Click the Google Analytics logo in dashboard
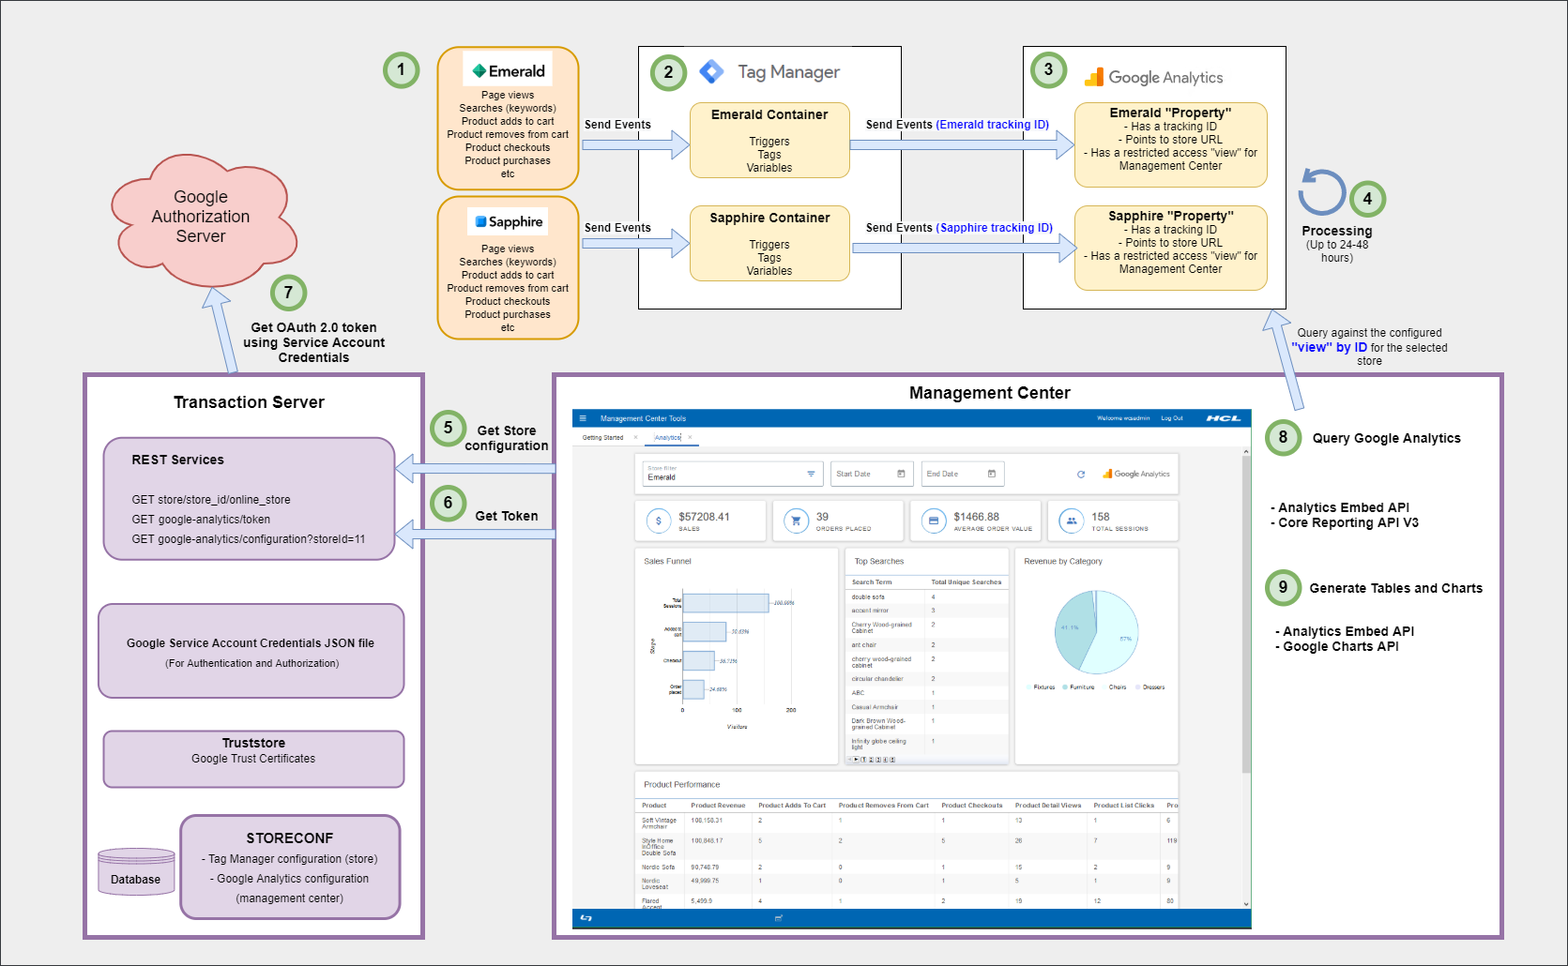1568x966 pixels. (x=1136, y=474)
